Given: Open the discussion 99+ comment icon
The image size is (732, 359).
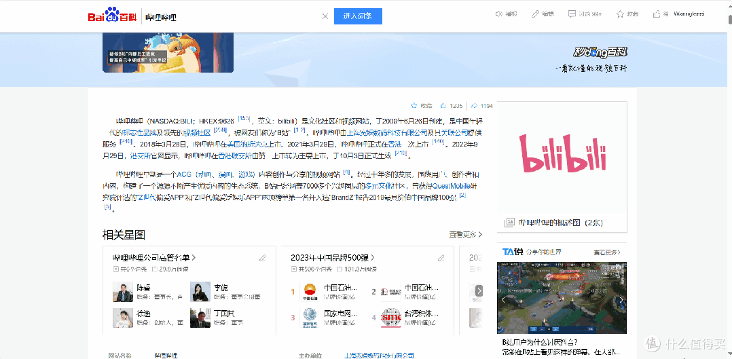Looking at the screenshot, I should click(x=572, y=14).
